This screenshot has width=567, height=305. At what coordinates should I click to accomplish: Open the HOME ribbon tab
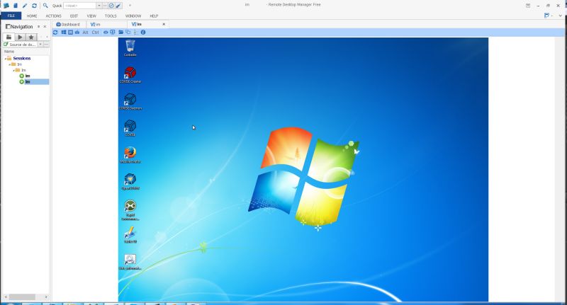point(32,16)
